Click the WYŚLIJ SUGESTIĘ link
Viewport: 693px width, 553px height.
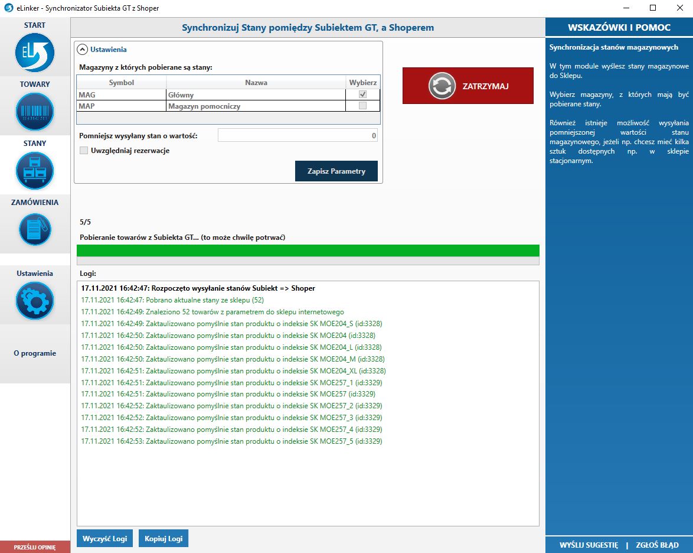(x=589, y=545)
